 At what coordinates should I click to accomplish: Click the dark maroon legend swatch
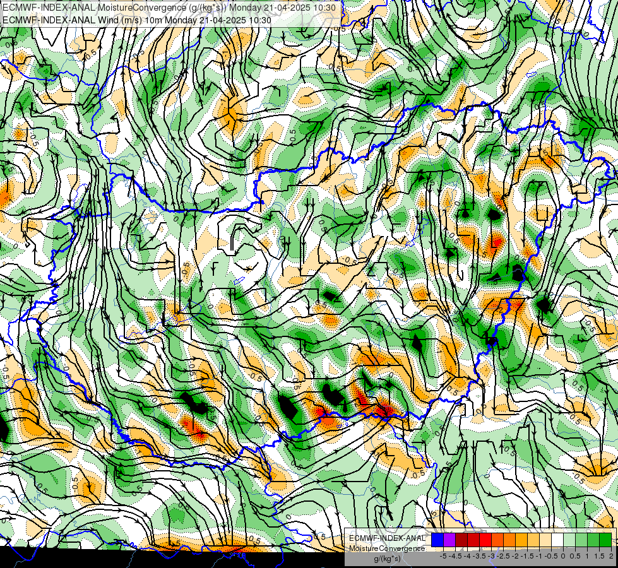[461, 540]
